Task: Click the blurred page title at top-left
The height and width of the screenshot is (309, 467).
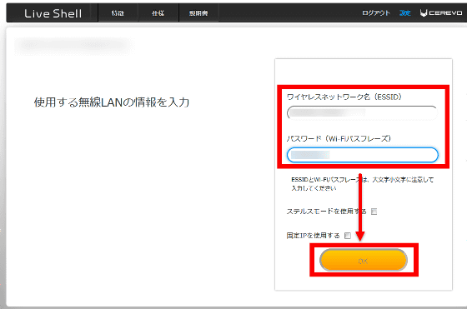Action: 74,45
